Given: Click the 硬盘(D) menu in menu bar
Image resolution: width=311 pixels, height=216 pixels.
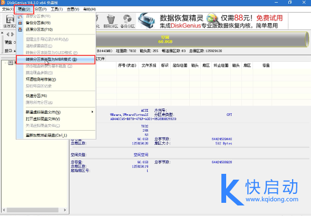Looking at the screenshot, I should 24,9.
